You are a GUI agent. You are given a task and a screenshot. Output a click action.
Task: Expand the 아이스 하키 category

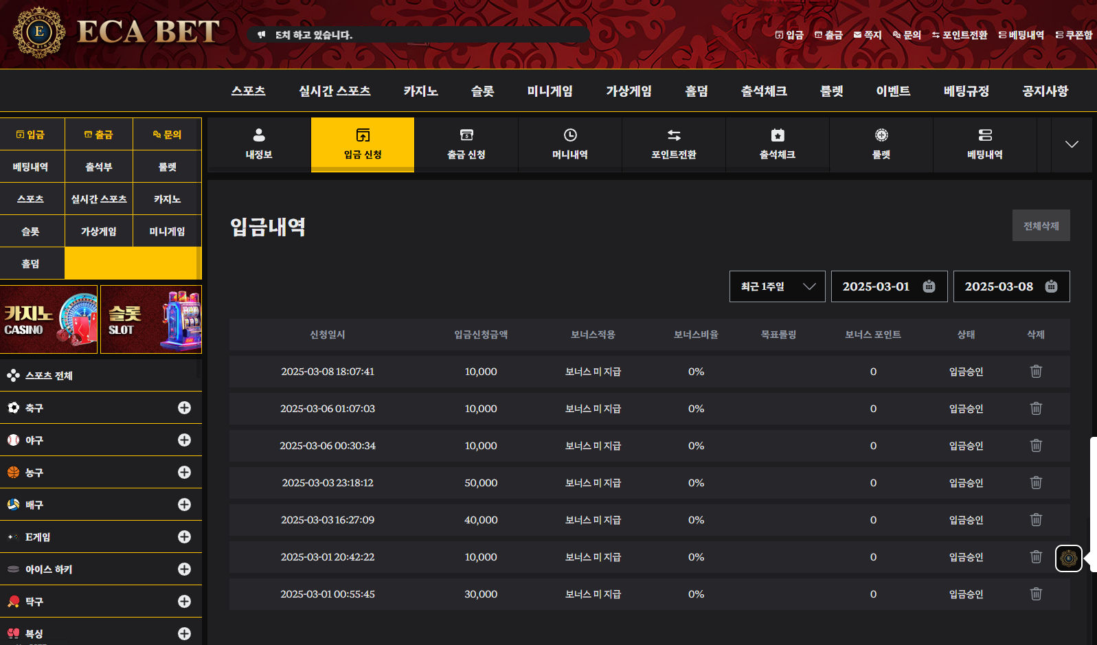coord(184,569)
